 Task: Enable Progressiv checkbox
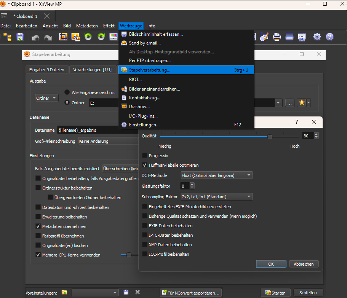[145, 155]
